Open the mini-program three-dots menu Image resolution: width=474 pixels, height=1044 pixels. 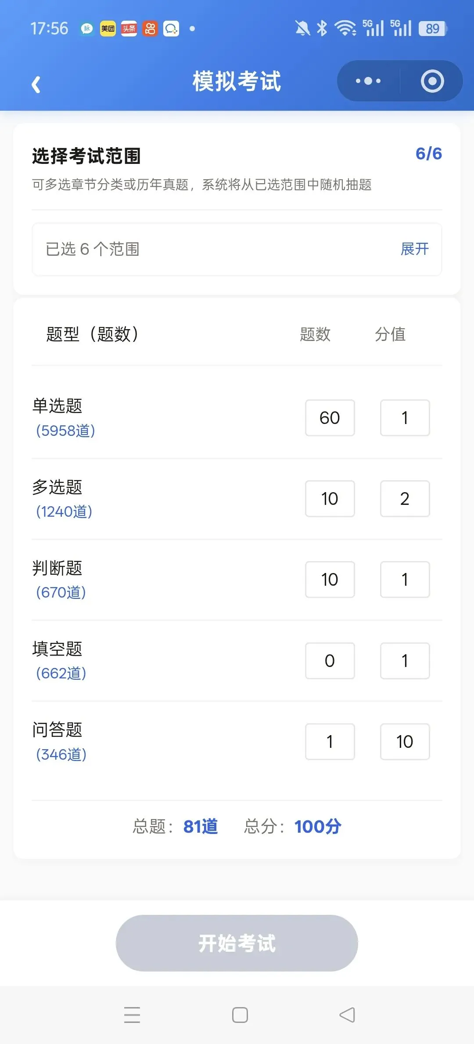pyautogui.click(x=368, y=81)
